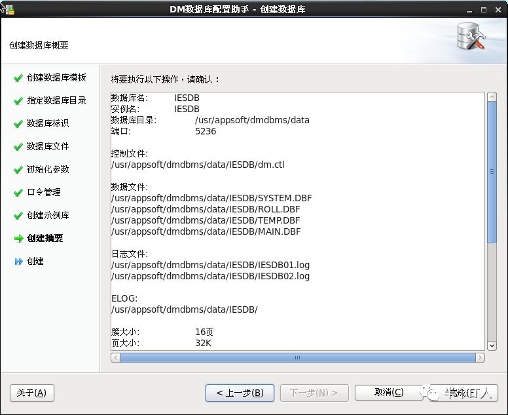Click the IESDB01.log file path

click(x=210, y=265)
